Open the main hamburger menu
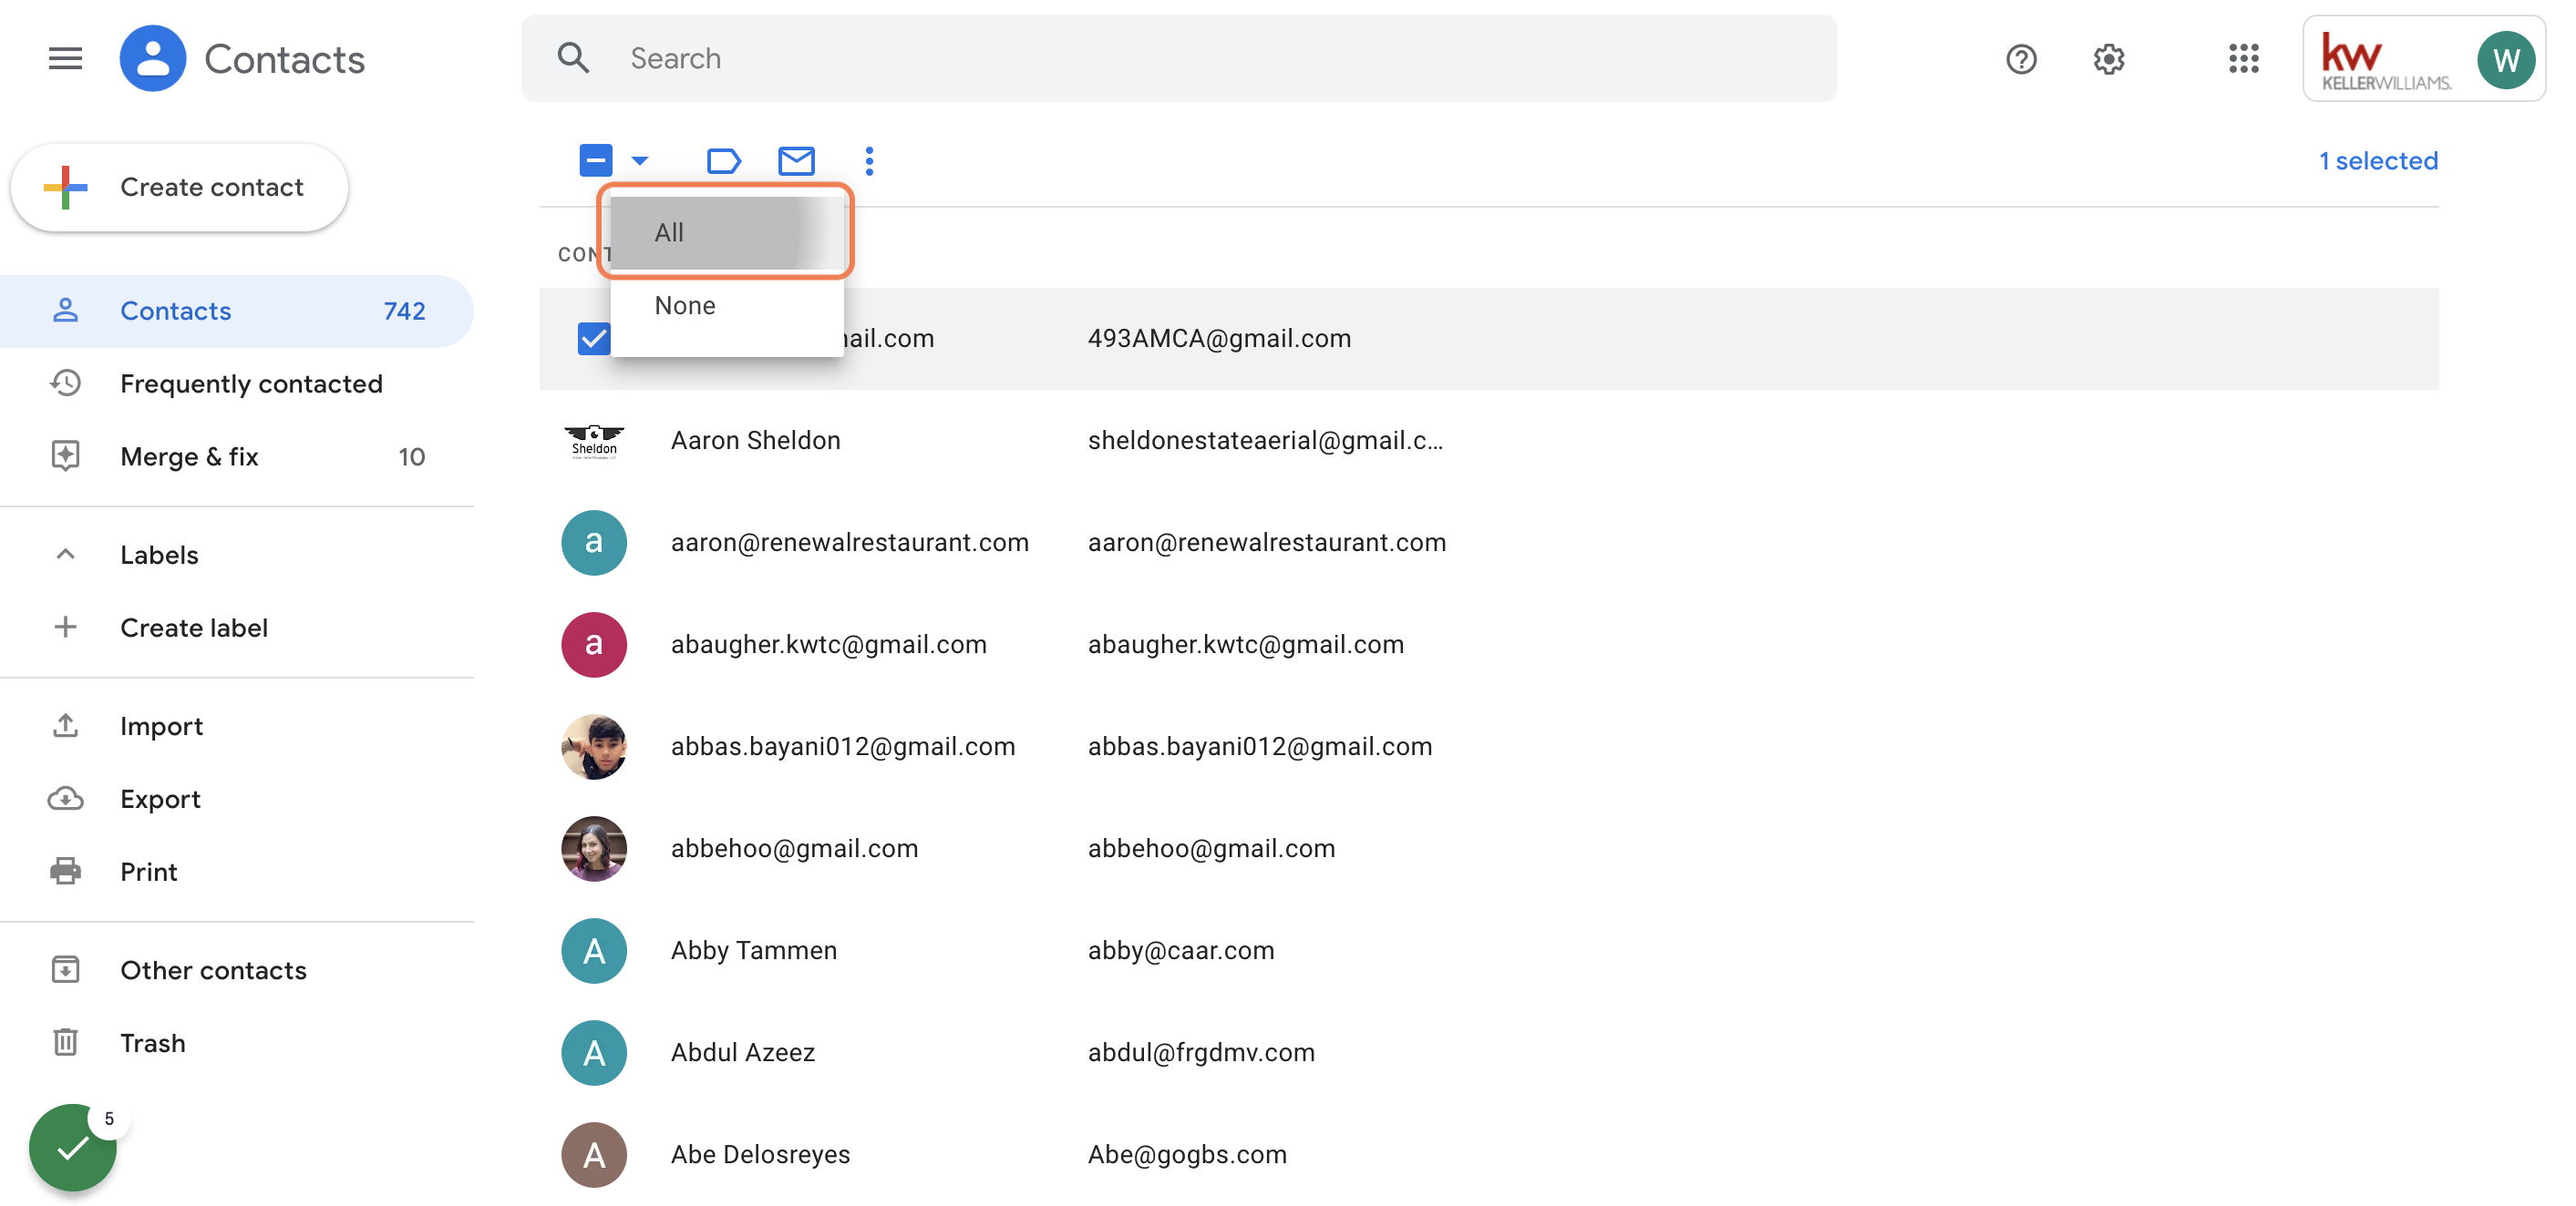Image resolution: width=2576 pixels, height=1206 pixels. click(65, 59)
